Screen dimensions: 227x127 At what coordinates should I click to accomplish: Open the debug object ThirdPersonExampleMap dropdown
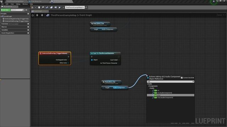pos(75,7)
